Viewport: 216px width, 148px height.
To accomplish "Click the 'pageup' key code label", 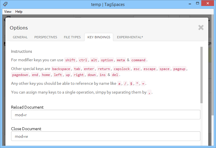I will click(179, 69).
